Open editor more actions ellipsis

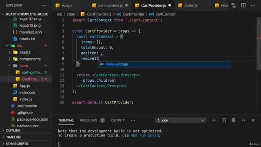tap(253, 5)
